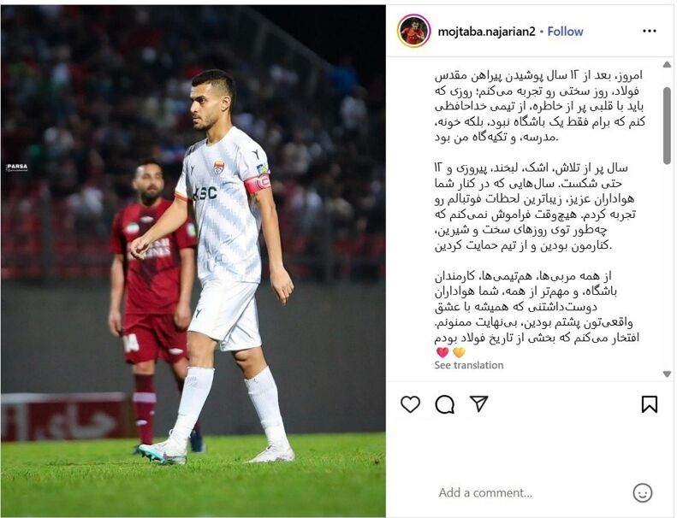Click the mojtaba.najarian2 profile avatar

pos(413,31)
